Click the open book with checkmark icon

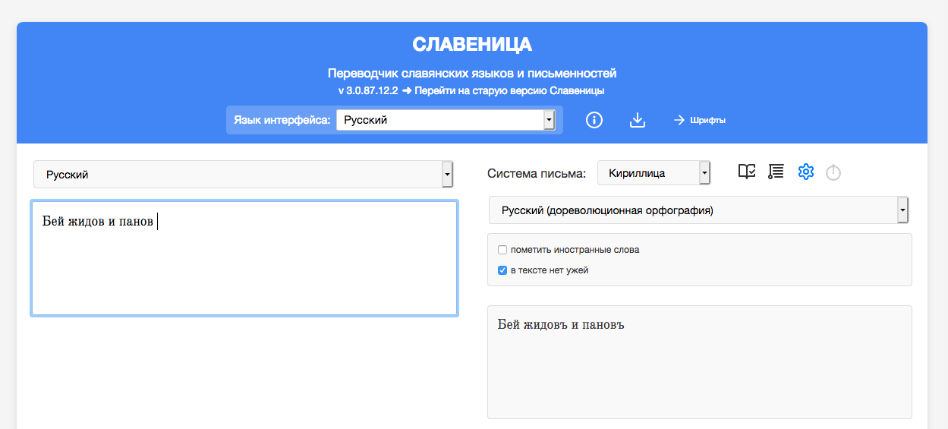click(747, 172)
